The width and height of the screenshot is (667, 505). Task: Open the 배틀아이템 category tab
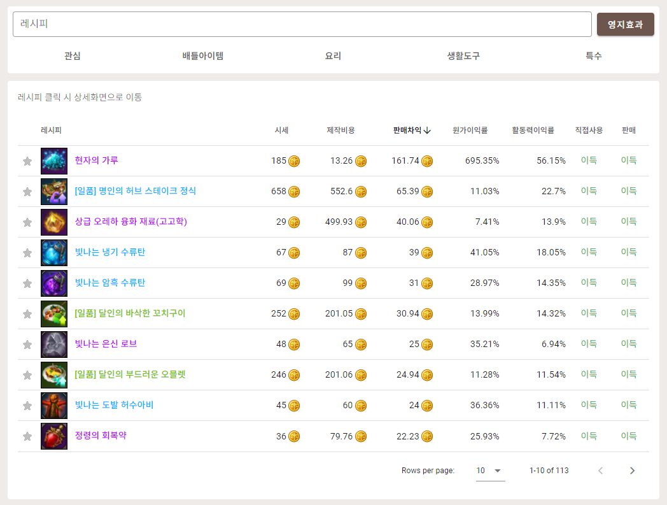[201, 55]
